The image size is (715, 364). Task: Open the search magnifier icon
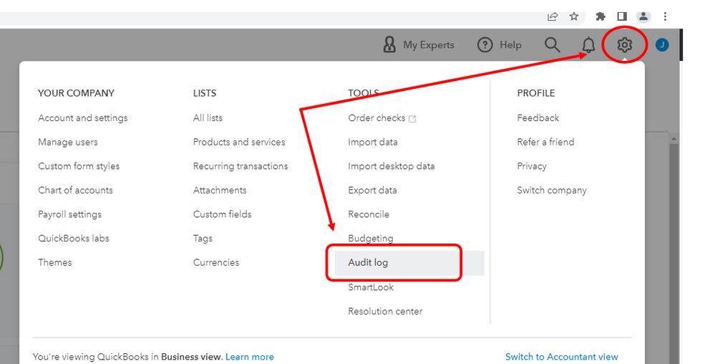pos(552,45)
